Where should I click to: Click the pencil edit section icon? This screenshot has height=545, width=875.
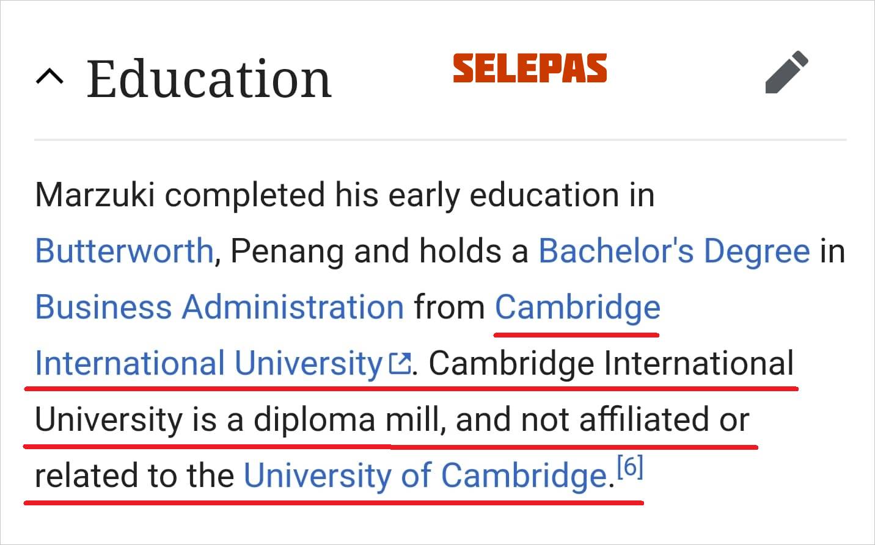787,73
